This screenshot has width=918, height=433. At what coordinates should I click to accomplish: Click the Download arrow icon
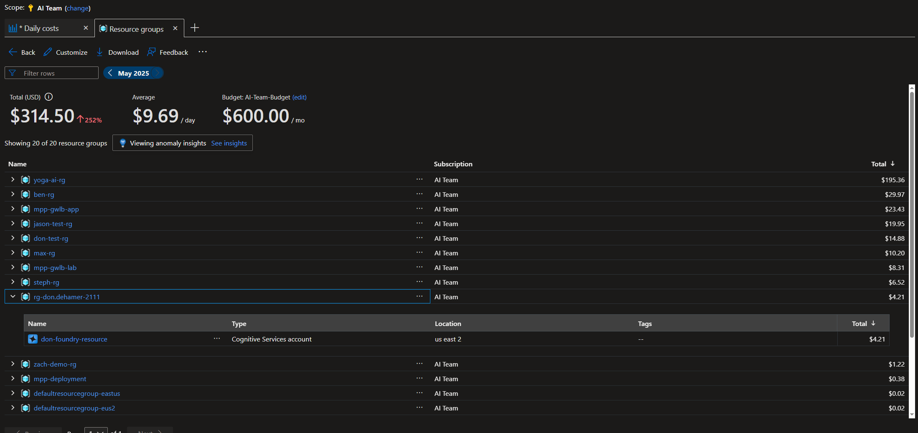click(x=100, y=52)
